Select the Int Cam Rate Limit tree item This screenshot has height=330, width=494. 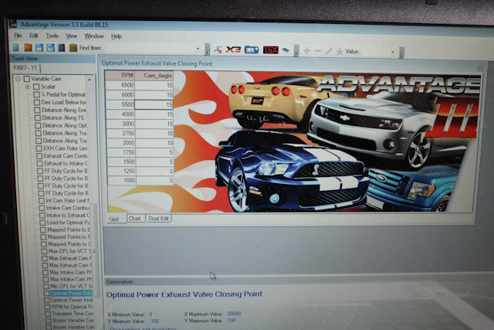pyautogui.click(x=68, y=200)
